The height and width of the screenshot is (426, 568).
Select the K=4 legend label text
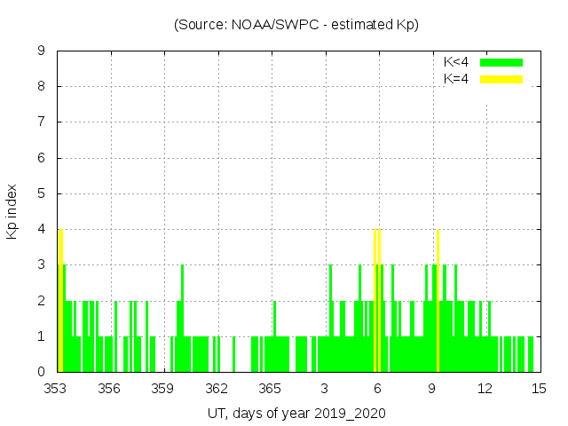tap(456, 79)
